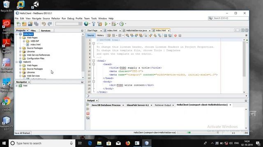
Task: Click the Open Project toolbar icon
Action: pyautogui.click(x=30, y=24)
